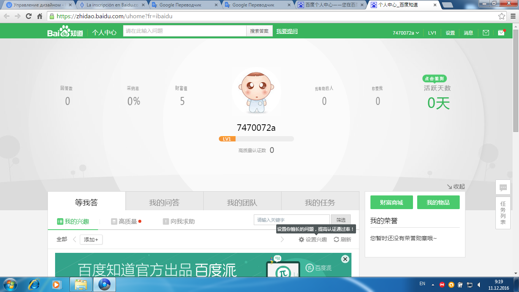
Task: Click the LV1 link in header
Action: [x=432, y=33]
